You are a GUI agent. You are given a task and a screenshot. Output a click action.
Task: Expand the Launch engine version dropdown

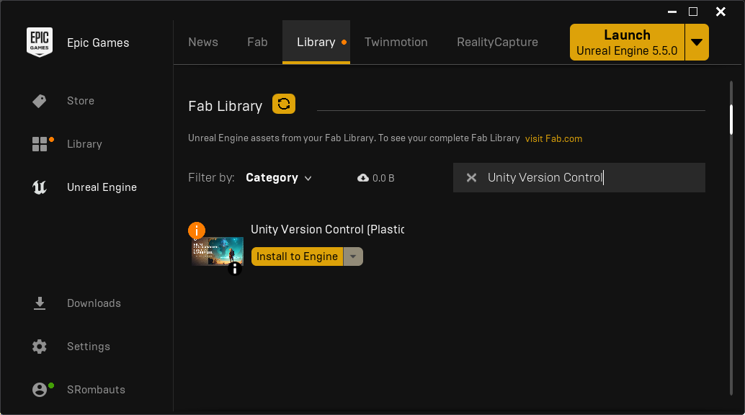coord(697,43)
